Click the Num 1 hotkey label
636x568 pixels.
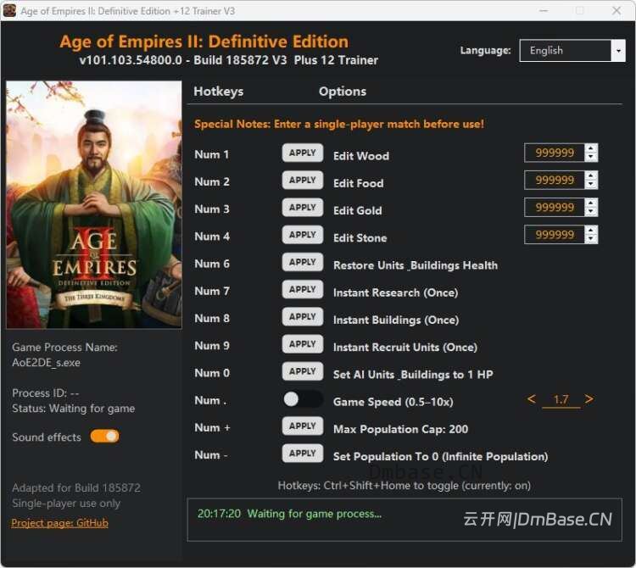point(212,154)
